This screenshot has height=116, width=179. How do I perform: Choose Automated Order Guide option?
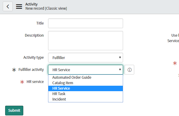coord(86,78)
